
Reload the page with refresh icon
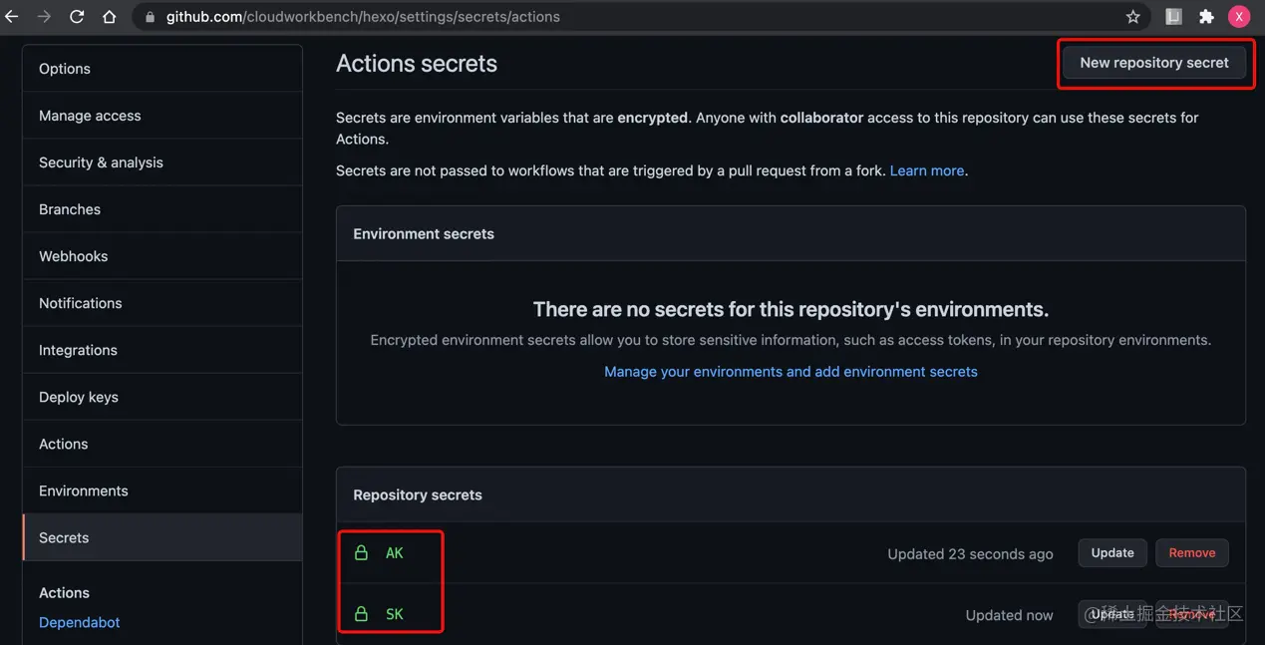(x=77, y=17)
